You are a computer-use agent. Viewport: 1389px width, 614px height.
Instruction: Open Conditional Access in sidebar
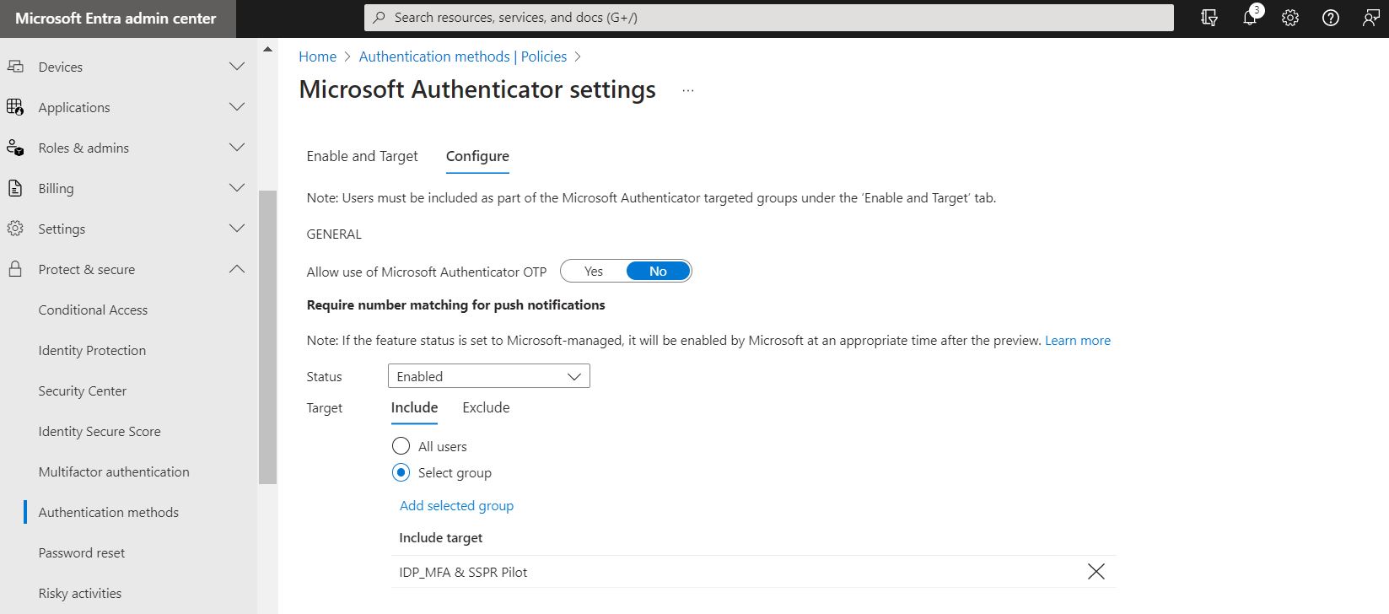(93, 310)
